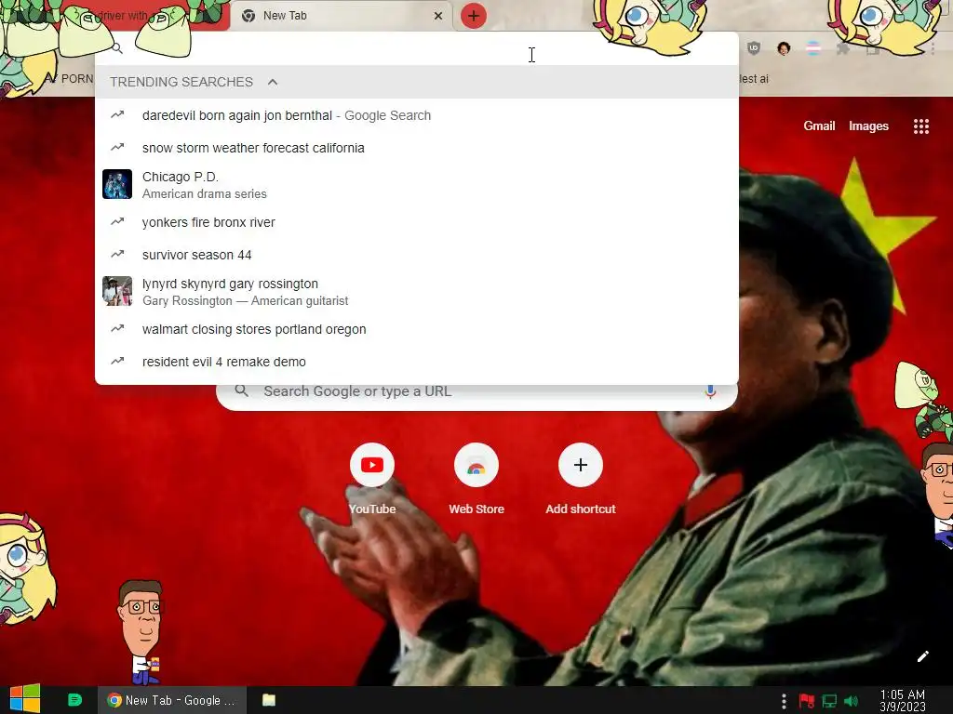The height and width of the screenshot is (714, 953).
Task: Open the green chat app in taskbar
Action: point(74,700)
